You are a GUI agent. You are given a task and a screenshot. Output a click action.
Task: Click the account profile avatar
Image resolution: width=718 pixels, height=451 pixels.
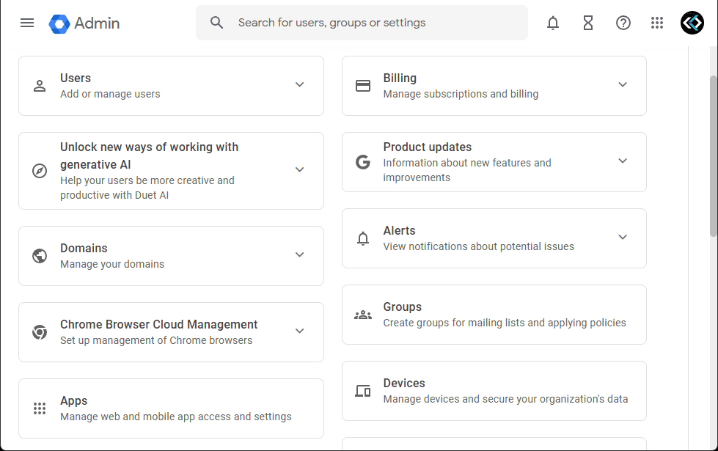(x=692, y=23)
